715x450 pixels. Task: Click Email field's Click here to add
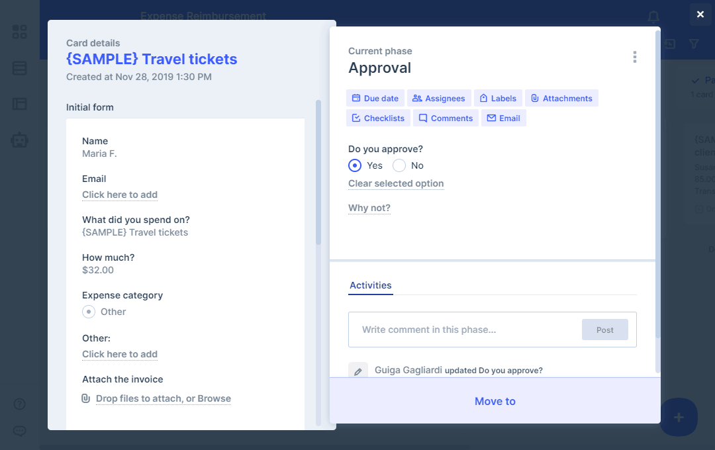[x=120, y=195]
